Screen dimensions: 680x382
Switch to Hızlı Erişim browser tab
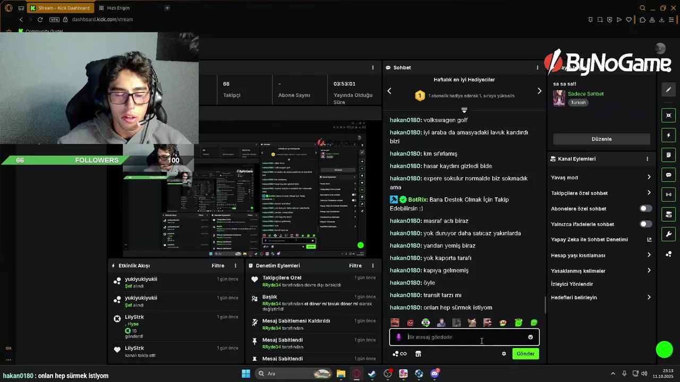pyautogui.click(x=114, y=8)
